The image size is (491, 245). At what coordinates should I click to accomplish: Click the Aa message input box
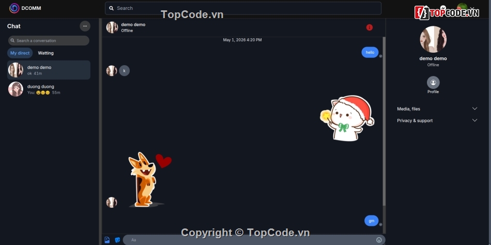coord(254,240)
